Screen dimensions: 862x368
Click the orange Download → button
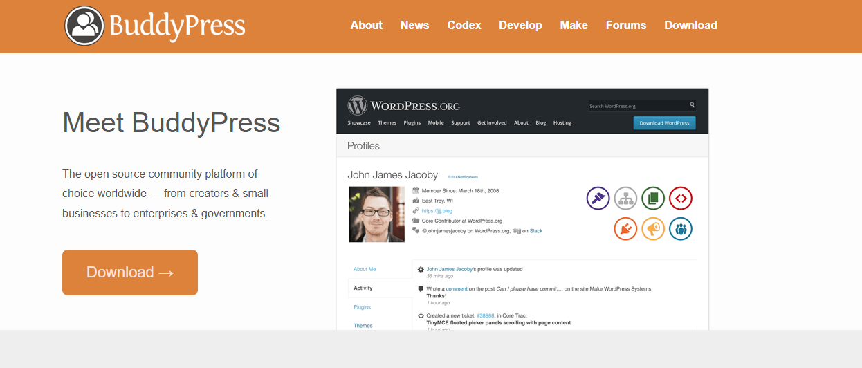pos(130,273)
